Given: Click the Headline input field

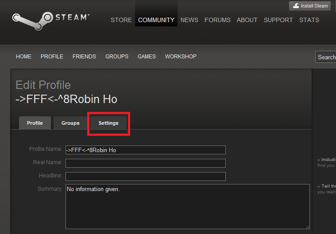Looking at the screenshot, I should [x=146, y=176].
